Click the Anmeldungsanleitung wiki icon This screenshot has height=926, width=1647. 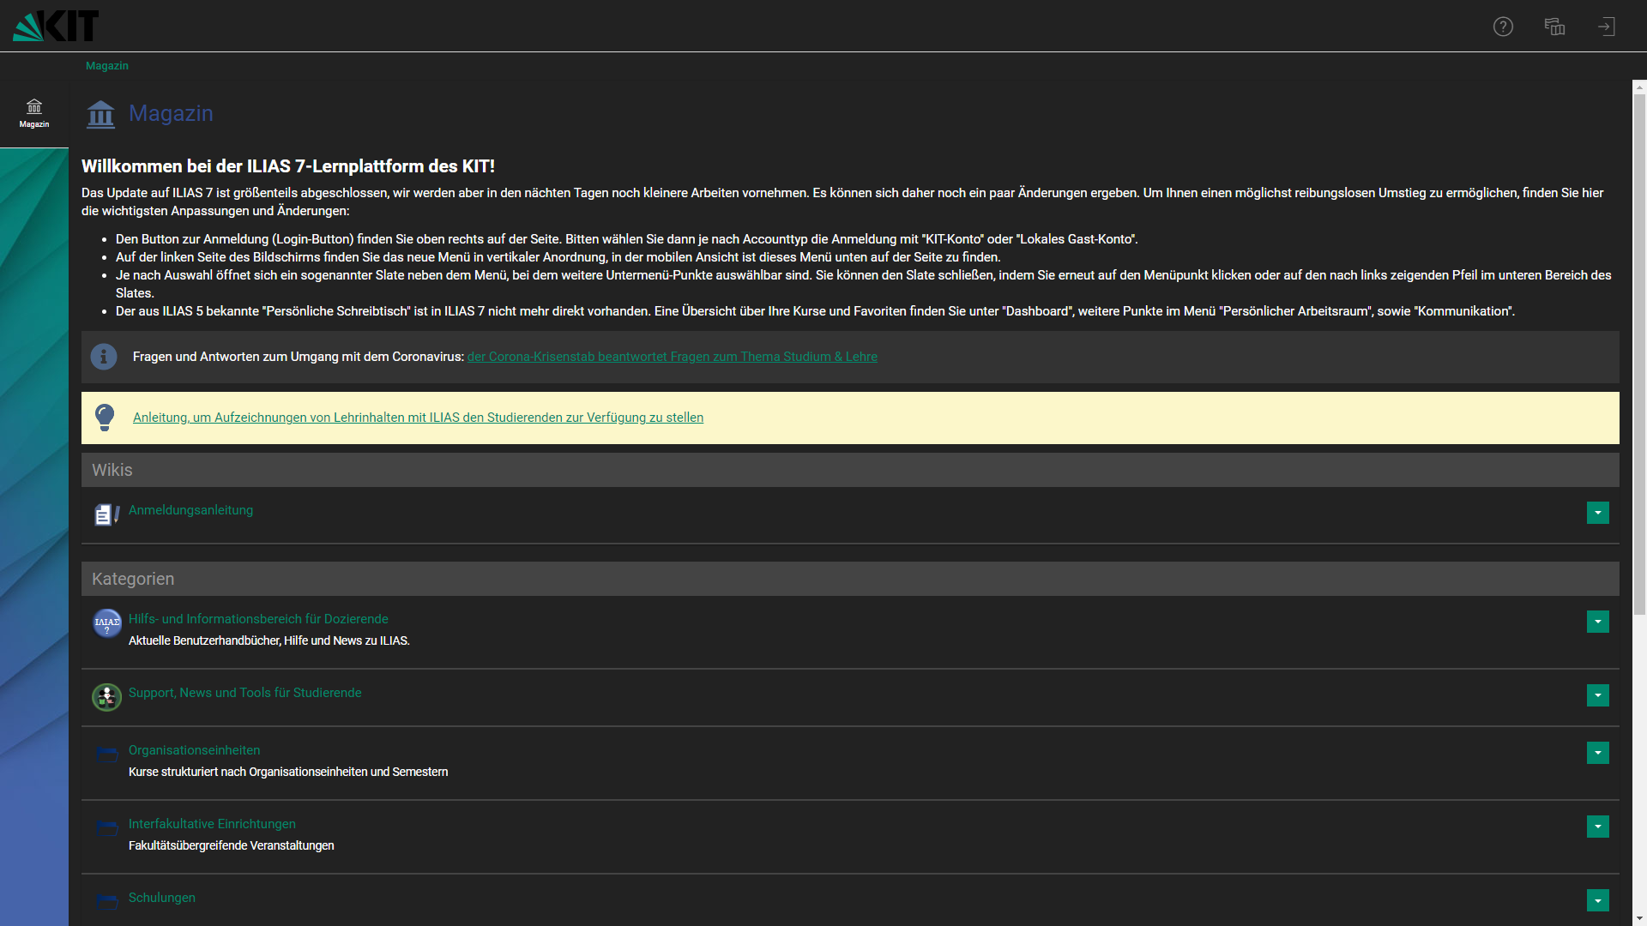pos(106,514)
